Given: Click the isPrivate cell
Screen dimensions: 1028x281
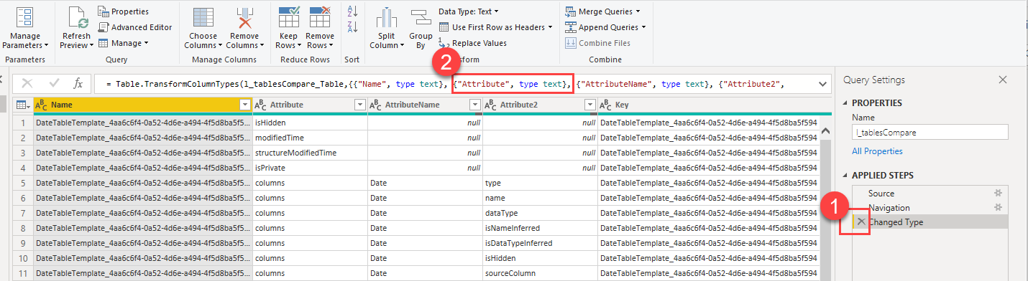Looking at the screenshot, I should pyautogui.click(x=310, y=168).
